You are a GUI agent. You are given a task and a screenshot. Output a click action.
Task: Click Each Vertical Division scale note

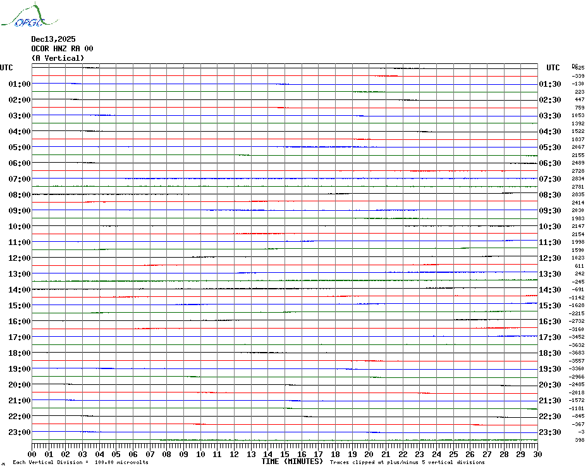click(81, 462)
